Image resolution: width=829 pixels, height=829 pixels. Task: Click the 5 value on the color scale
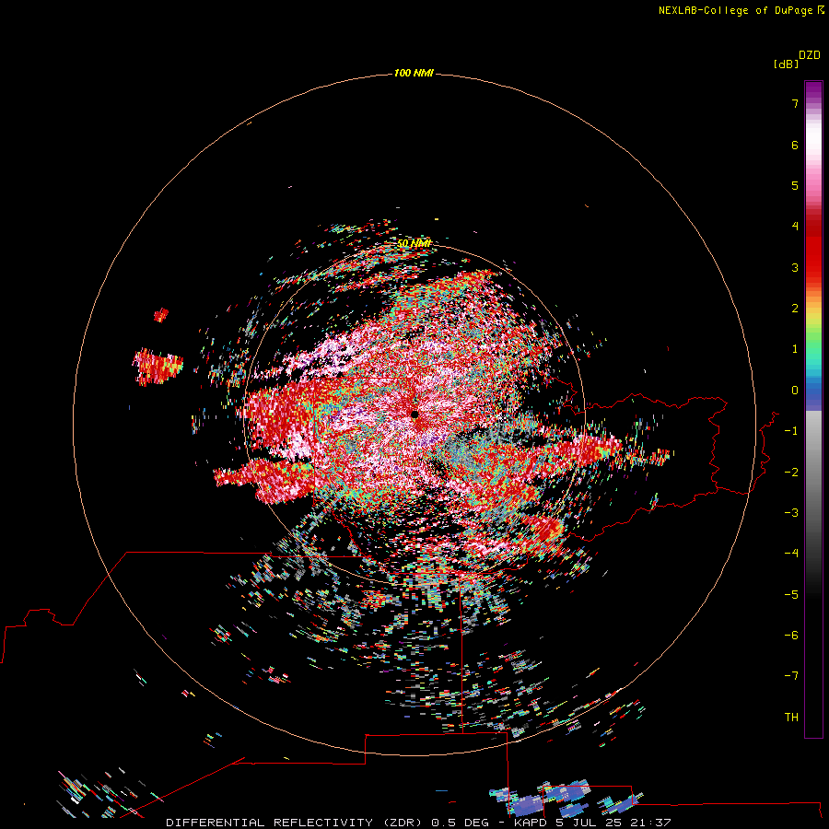795,185
